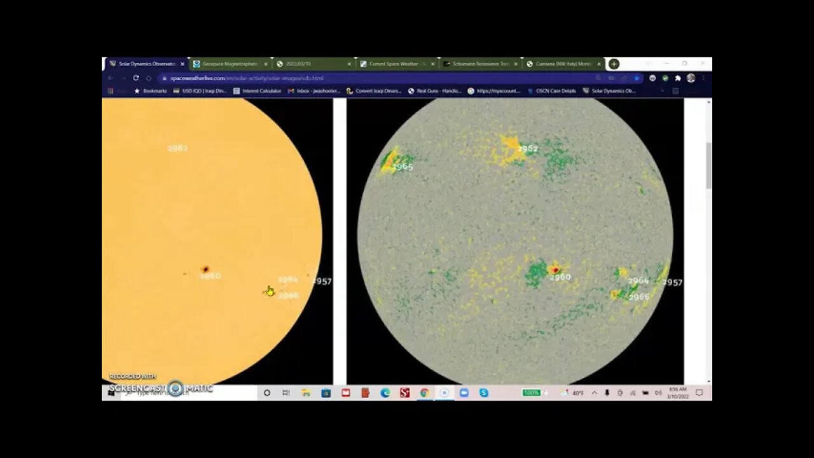This screenshot has width=814, height=458.
Task: Switch to the Geospace Magnetosphere tab
Action: pos(231,64)
